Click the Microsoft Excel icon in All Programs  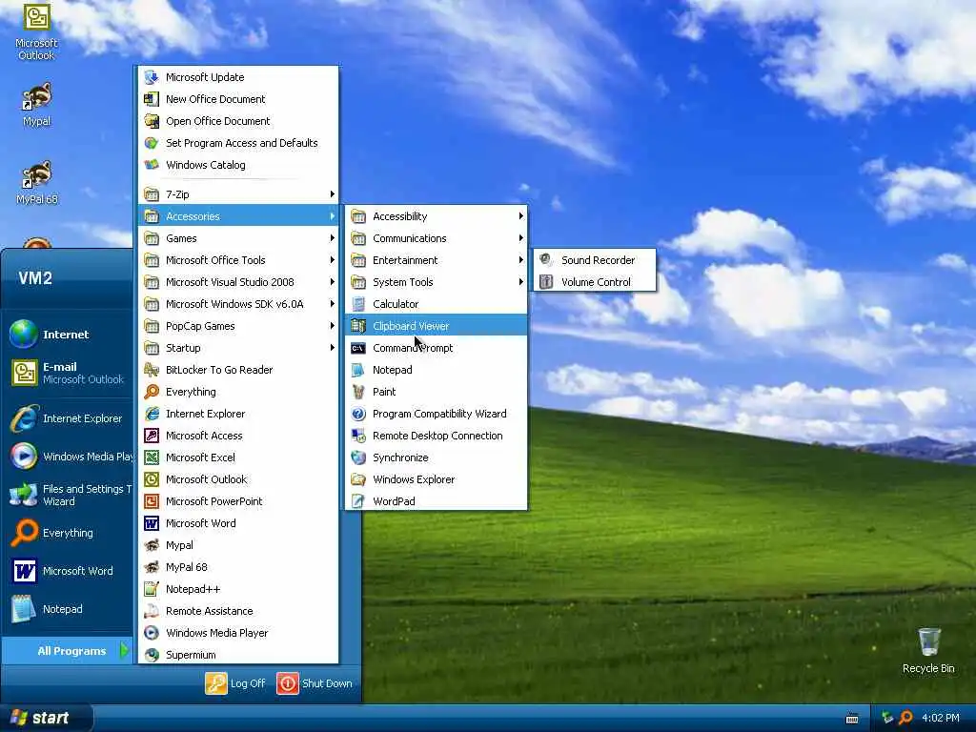tap(152, 457)
